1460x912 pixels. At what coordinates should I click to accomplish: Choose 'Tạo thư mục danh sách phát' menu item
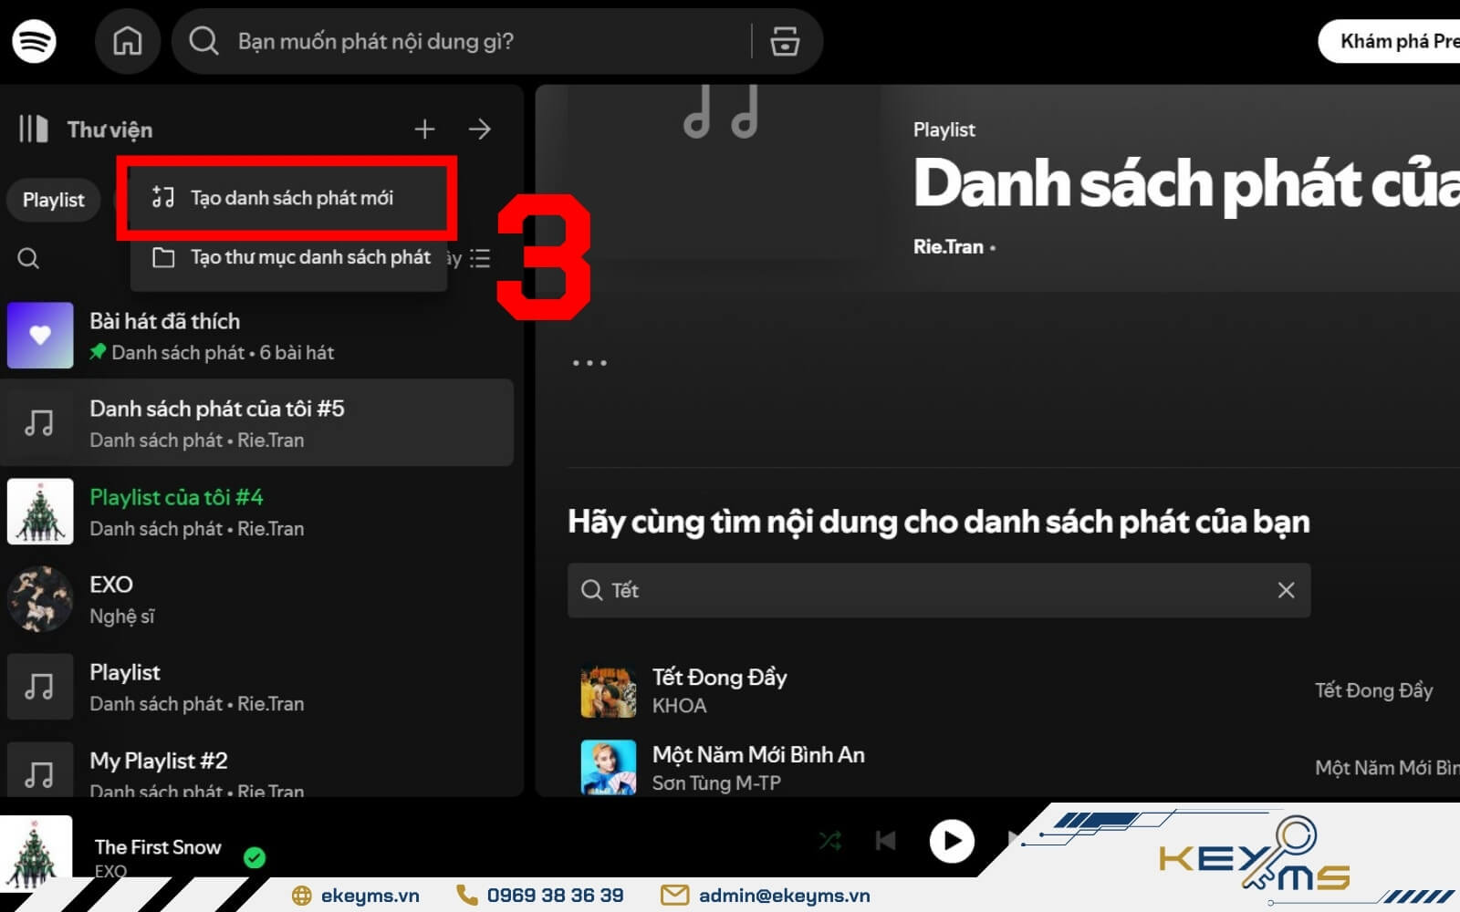(288, 258)
